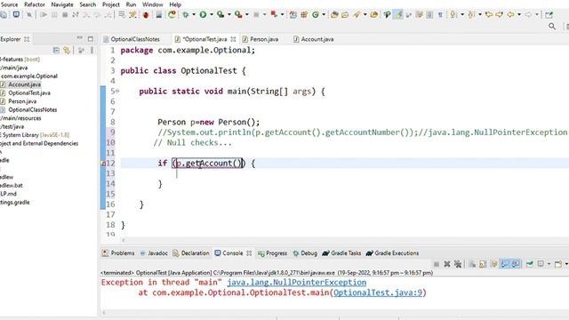Open the Problems view tab
Screen dimensions: 569x320
coord(118,253)
